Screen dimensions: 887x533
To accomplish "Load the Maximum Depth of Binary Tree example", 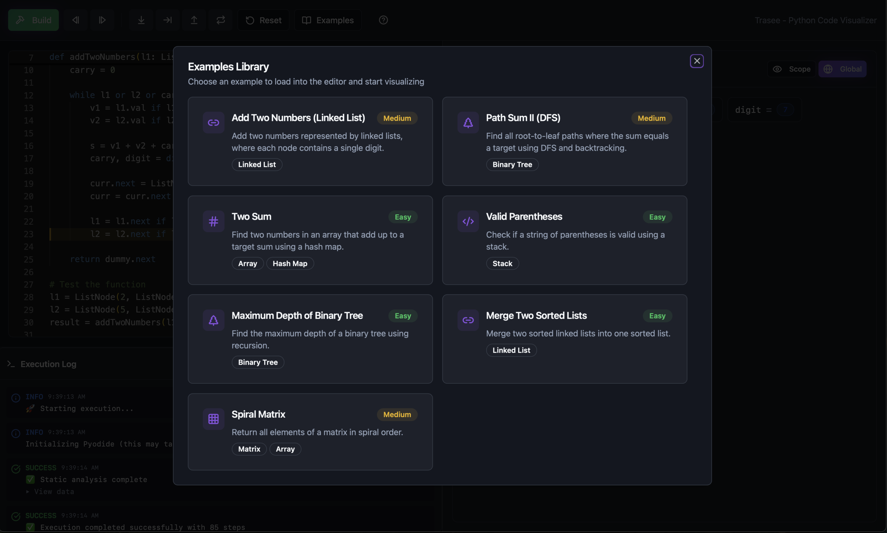I will click(310, 339).
